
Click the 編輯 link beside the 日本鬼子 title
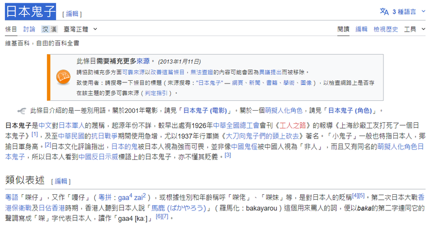(x=72, y=14)
